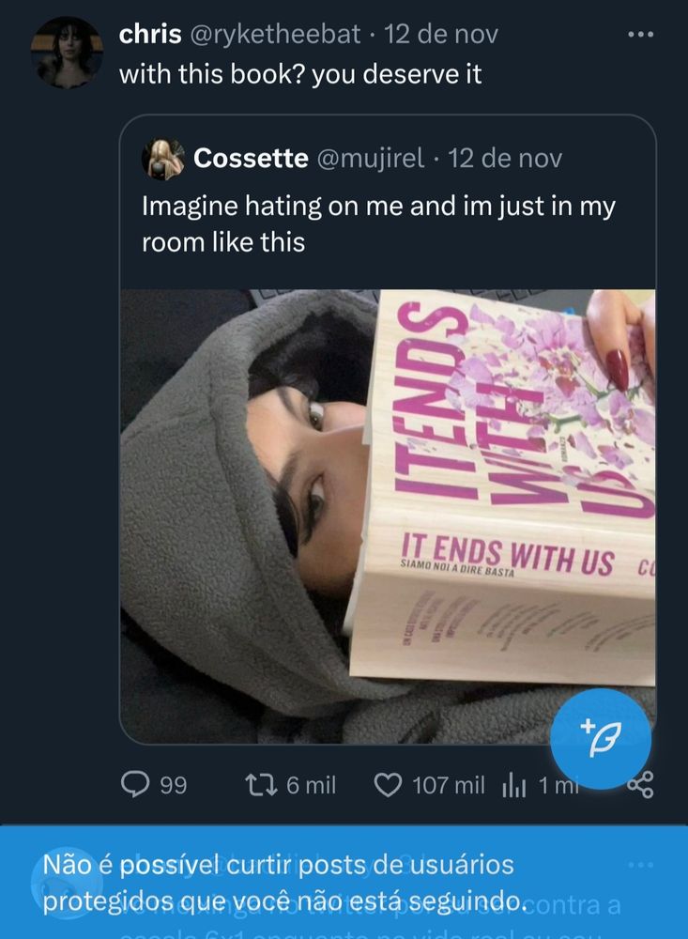
Task: Tap the retweet arrows icon
Action: click(x=261, y=784)
